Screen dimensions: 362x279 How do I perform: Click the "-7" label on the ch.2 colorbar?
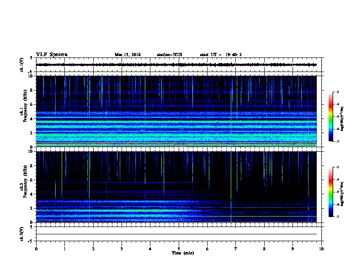click(337, 217)
